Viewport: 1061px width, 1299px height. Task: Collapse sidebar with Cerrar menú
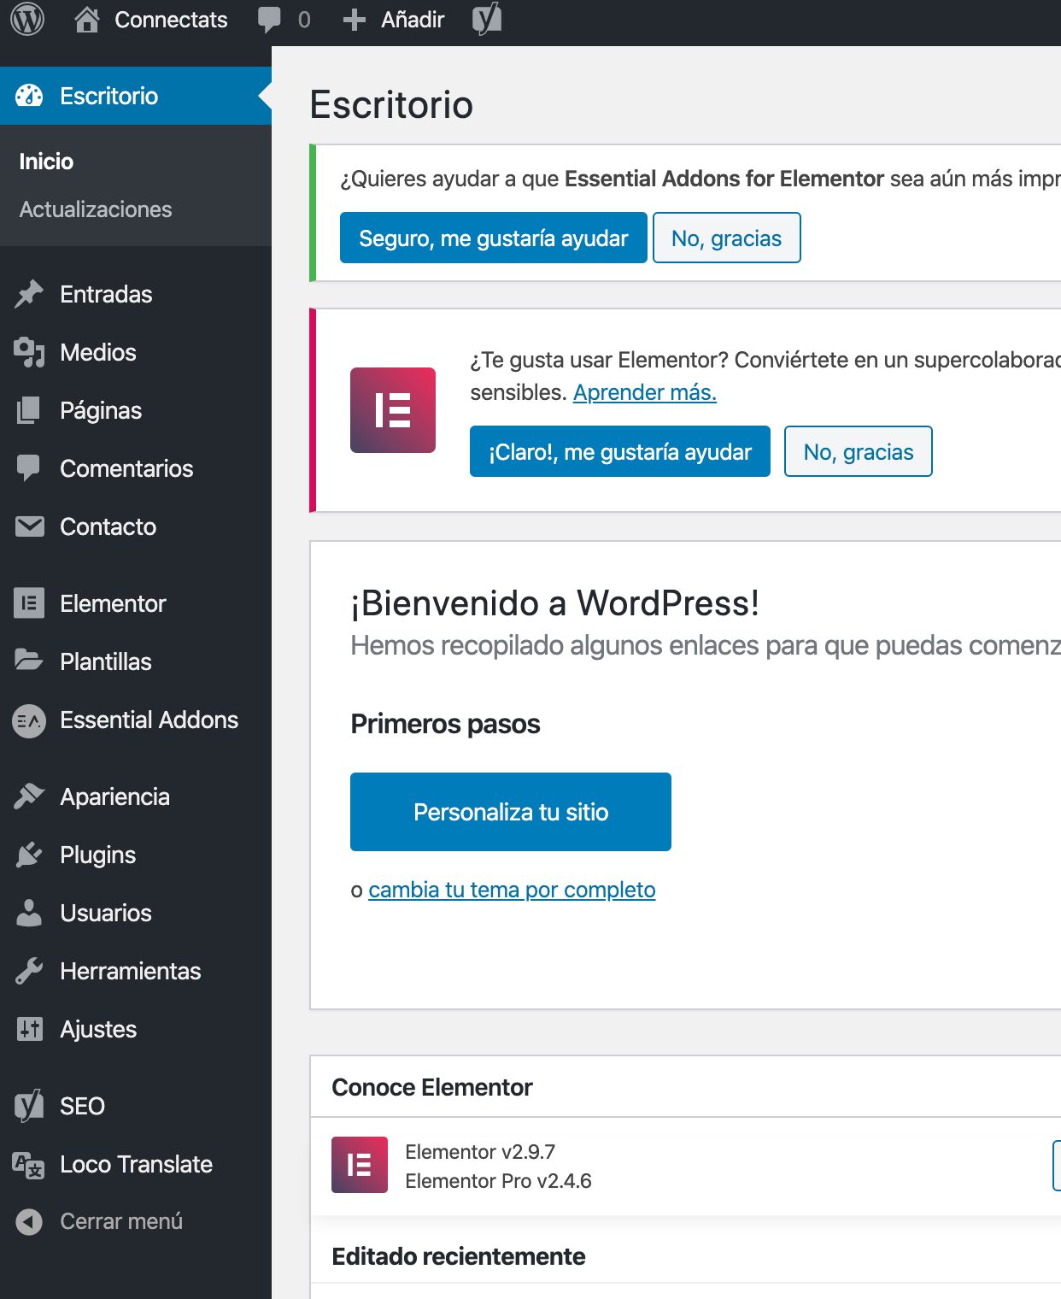click(121, 1221)
